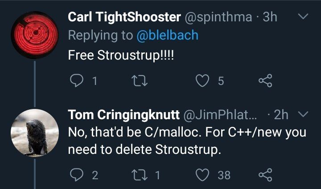Viewport: 321px width, 189px height.
Task: Like Tom Cringingknutt's tweet
Action: (204, 175)
